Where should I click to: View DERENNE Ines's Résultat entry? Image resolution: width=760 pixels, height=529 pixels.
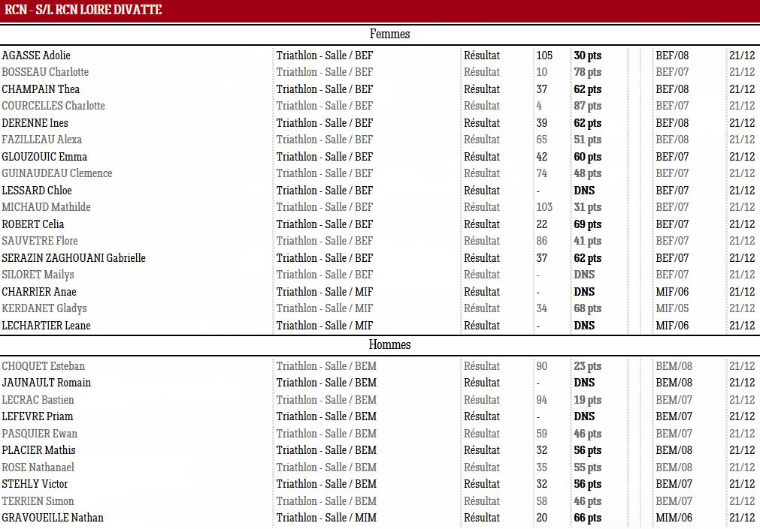click(x=482, y=122)
